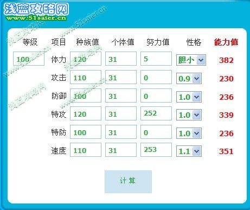Select the 体力 种族值 field with 120
Image resolution: width=250 pixels, height=210 pixels.
coord(86,59)
